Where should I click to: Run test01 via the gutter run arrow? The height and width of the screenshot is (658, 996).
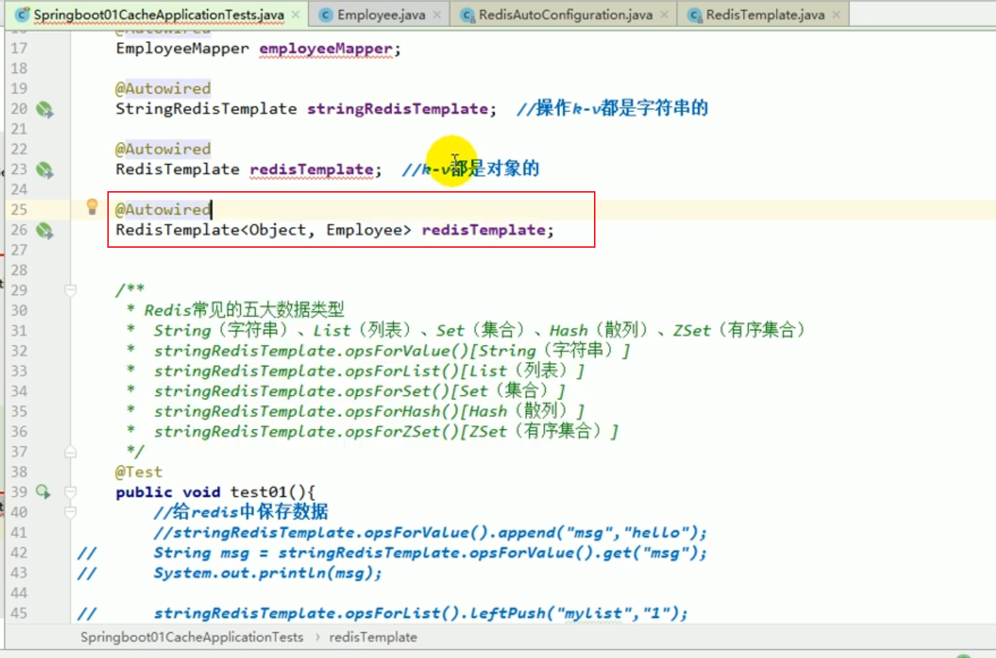point(42,491)
